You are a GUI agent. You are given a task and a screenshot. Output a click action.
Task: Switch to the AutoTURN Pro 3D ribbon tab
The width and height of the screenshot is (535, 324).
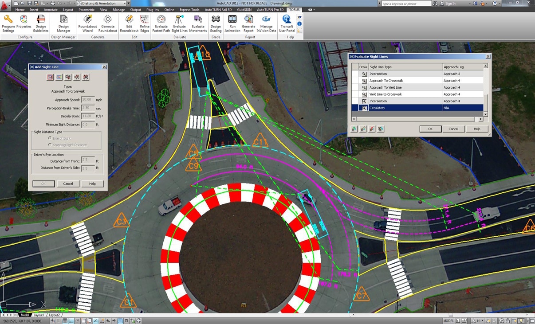(x=270, y=9)
